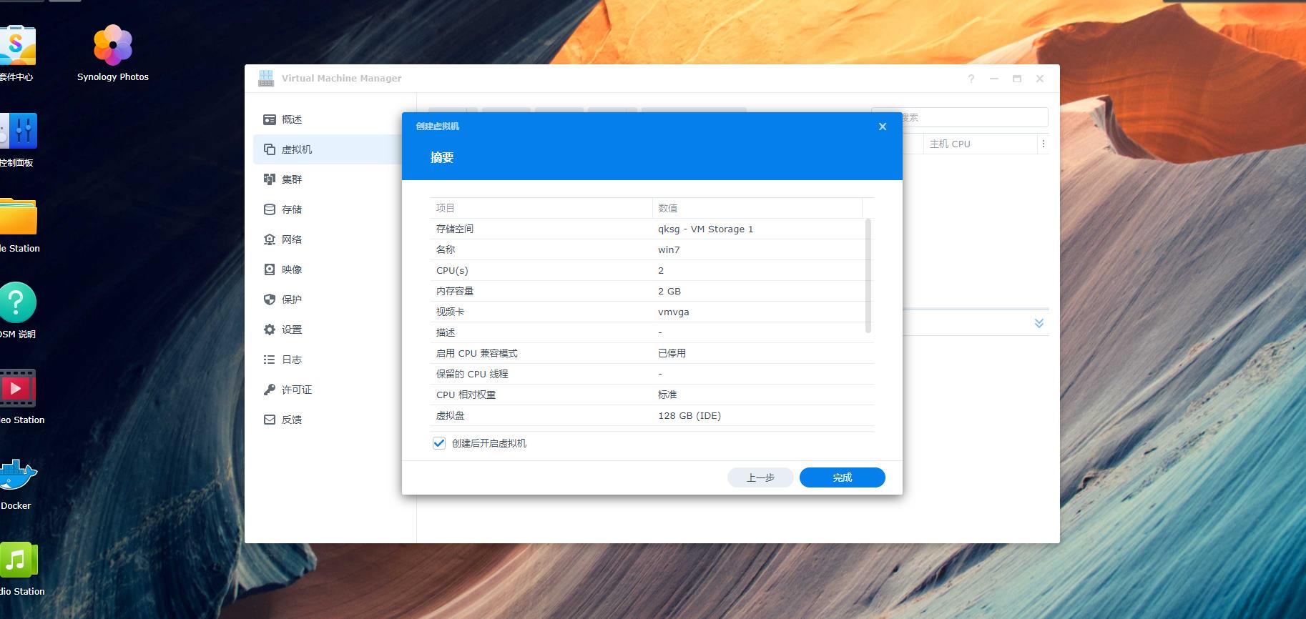Click the Virtual Machine Manager help icon
The width and height of the screenshot is (1306, 619).
tap(971, 79)
